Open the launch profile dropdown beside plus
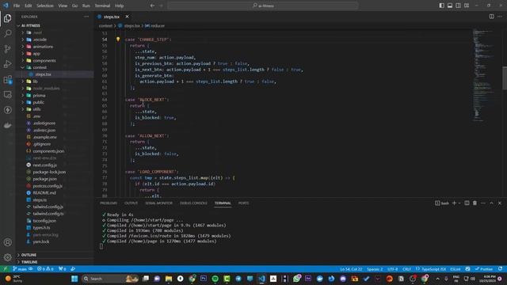 (459, 203)
